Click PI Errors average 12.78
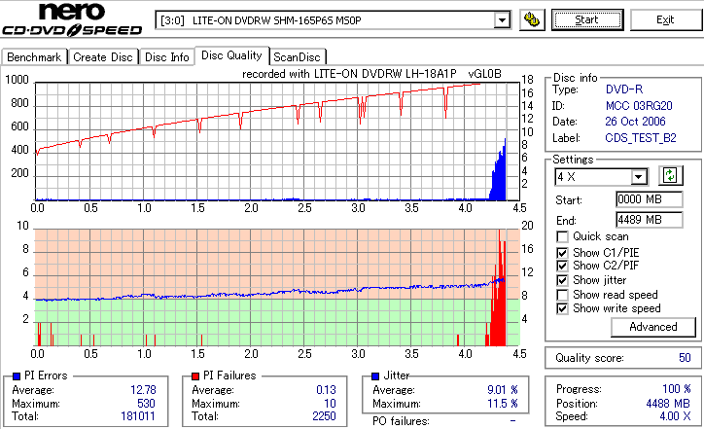 (x=143, y=390)
